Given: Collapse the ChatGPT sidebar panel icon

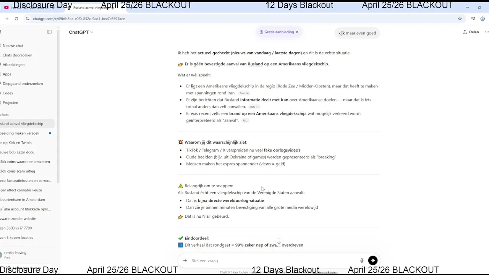Looking at the screenshot, I should click(x=49, y=32).
